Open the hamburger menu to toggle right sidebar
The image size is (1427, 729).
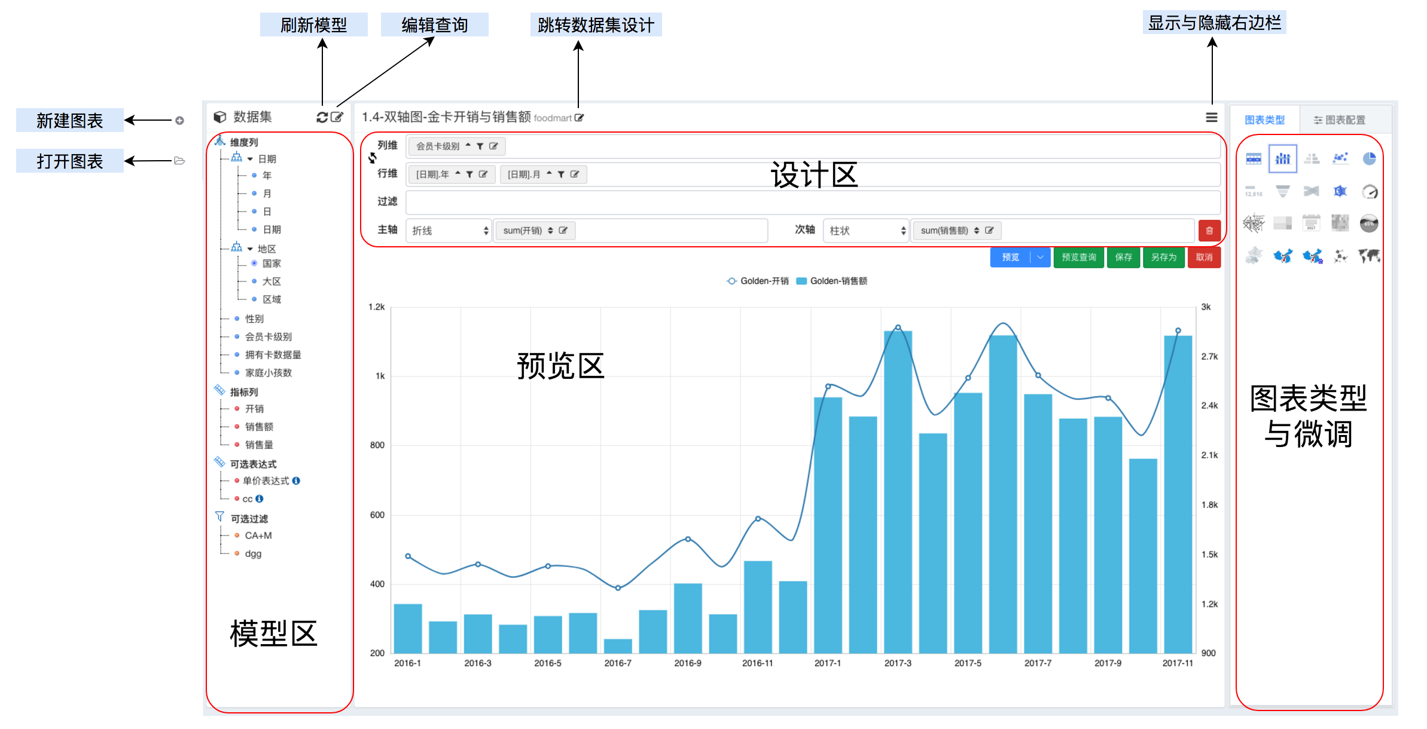click(1211, 118)
